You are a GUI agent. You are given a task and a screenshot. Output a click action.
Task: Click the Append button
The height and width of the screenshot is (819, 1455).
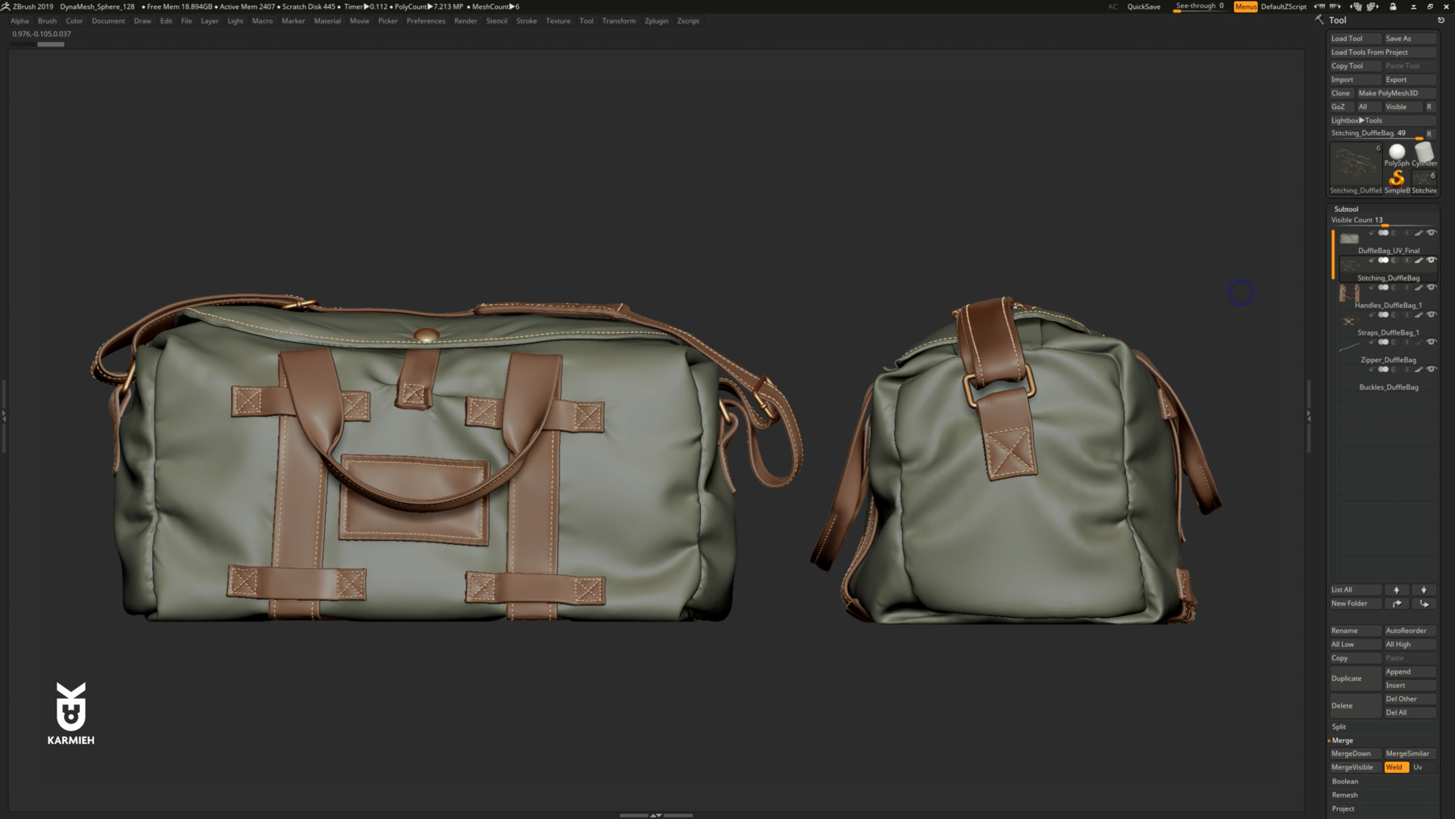pos(1410,672)
